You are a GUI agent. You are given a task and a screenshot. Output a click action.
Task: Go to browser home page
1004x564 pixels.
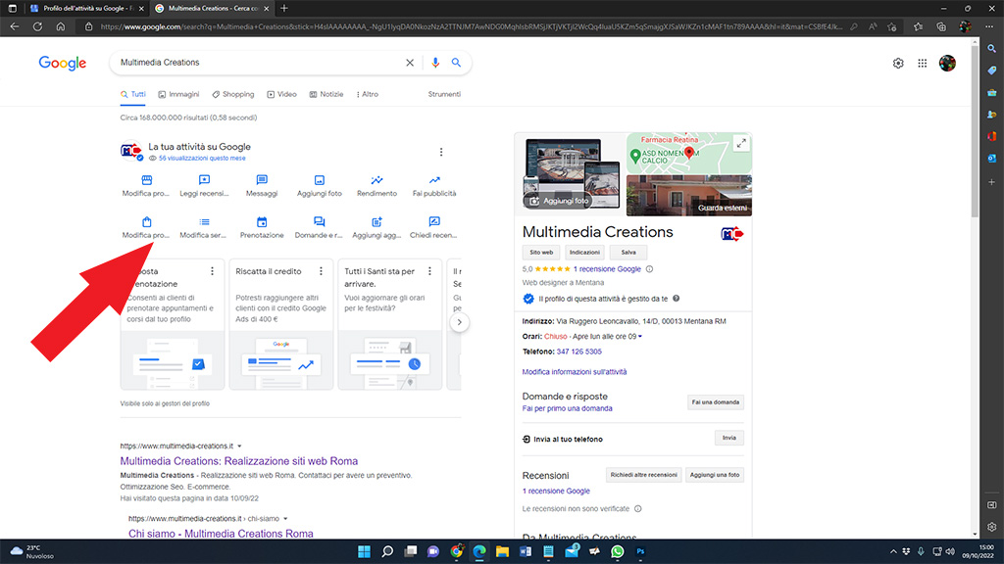coord(61,26)
